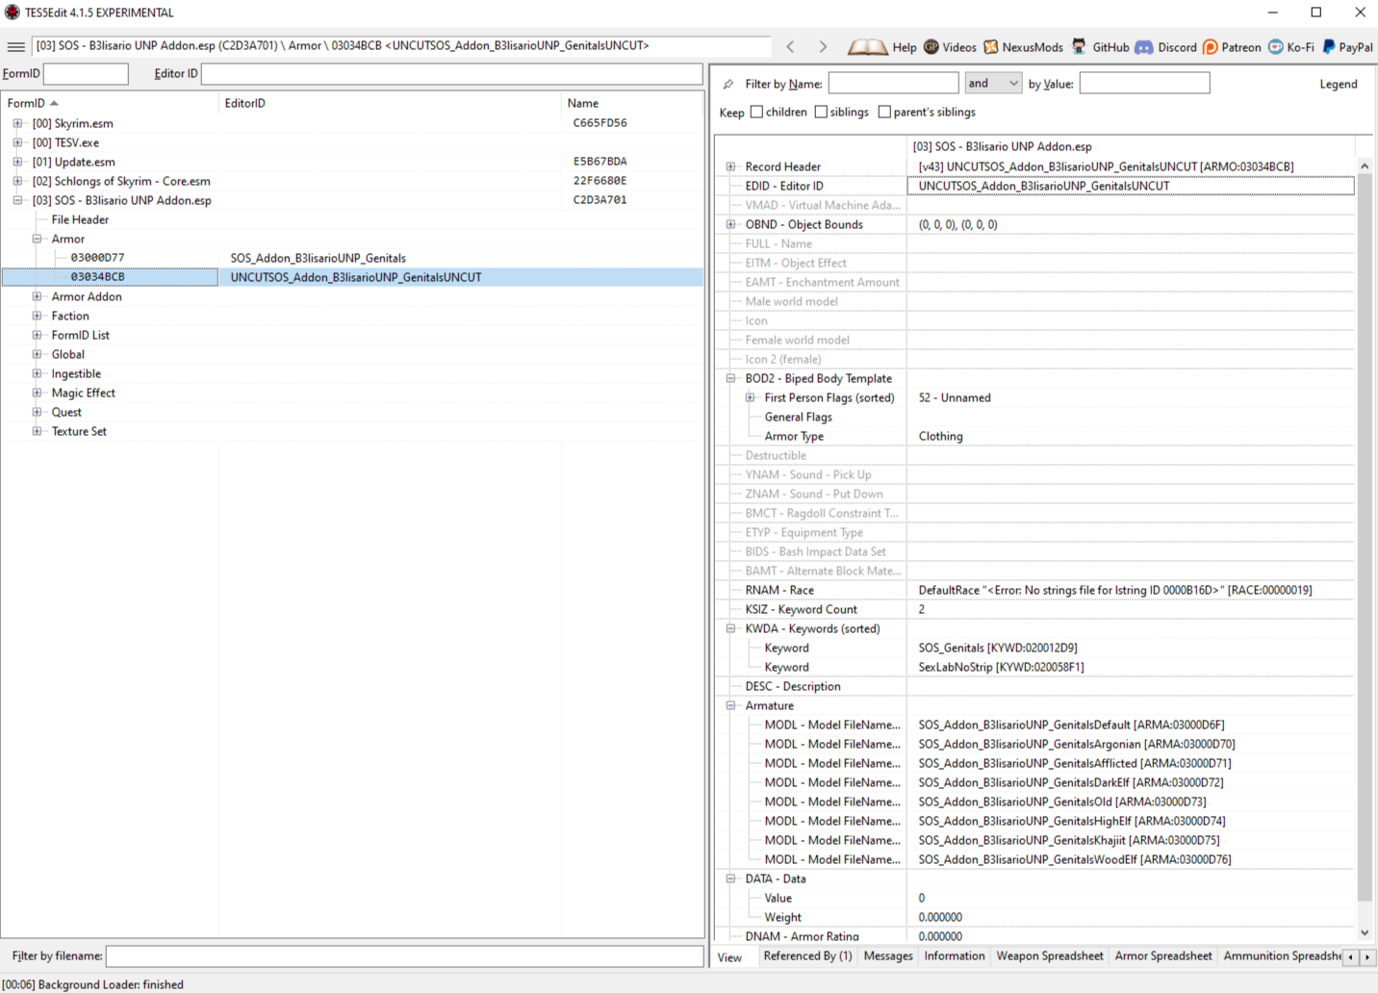Expand First Person Flags (sorted)
Screen dimensions: 1378x993
coord(750,397)
